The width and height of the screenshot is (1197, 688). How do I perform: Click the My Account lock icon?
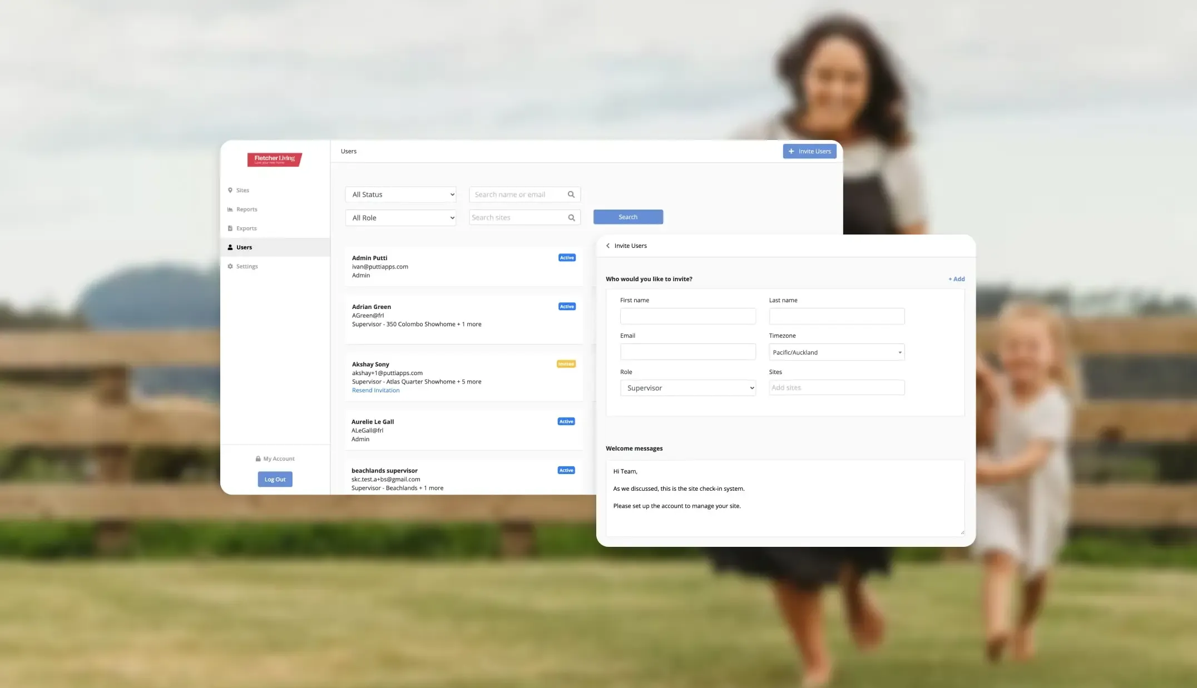point(258,458)
